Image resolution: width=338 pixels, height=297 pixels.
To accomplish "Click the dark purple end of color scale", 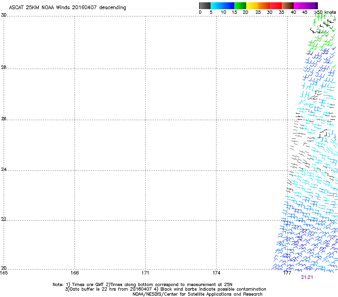I will click(316, 5).
